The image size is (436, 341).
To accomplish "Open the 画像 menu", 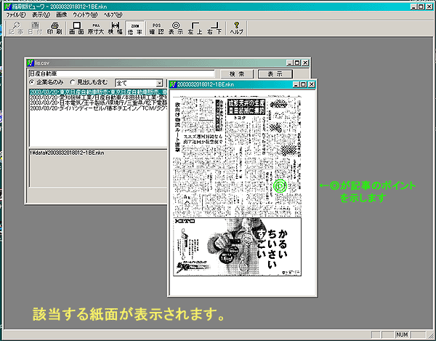I will click(x=62, y=15).
